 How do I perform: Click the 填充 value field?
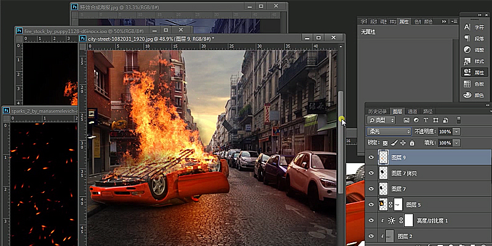click(445, 143)
